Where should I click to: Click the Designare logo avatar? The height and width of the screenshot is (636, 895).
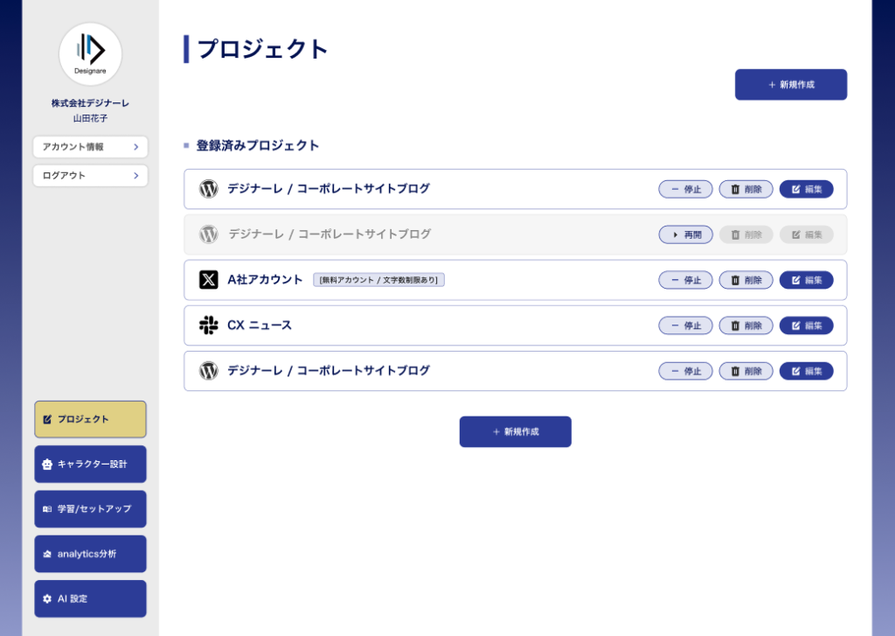pyautogui.click(x=90, y=54)
